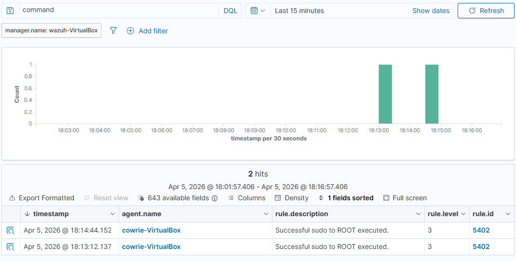Open the rule.level column options chevron

[x=463, y=214]
